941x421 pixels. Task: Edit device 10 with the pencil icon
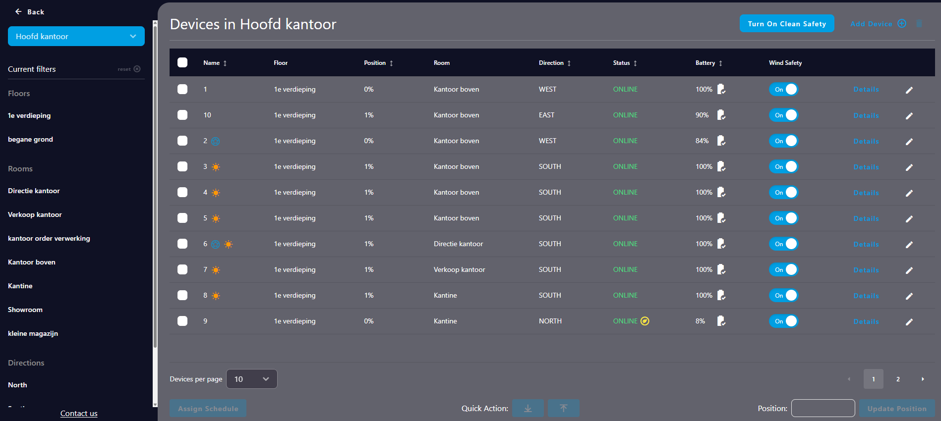click(x=909, y=115)
